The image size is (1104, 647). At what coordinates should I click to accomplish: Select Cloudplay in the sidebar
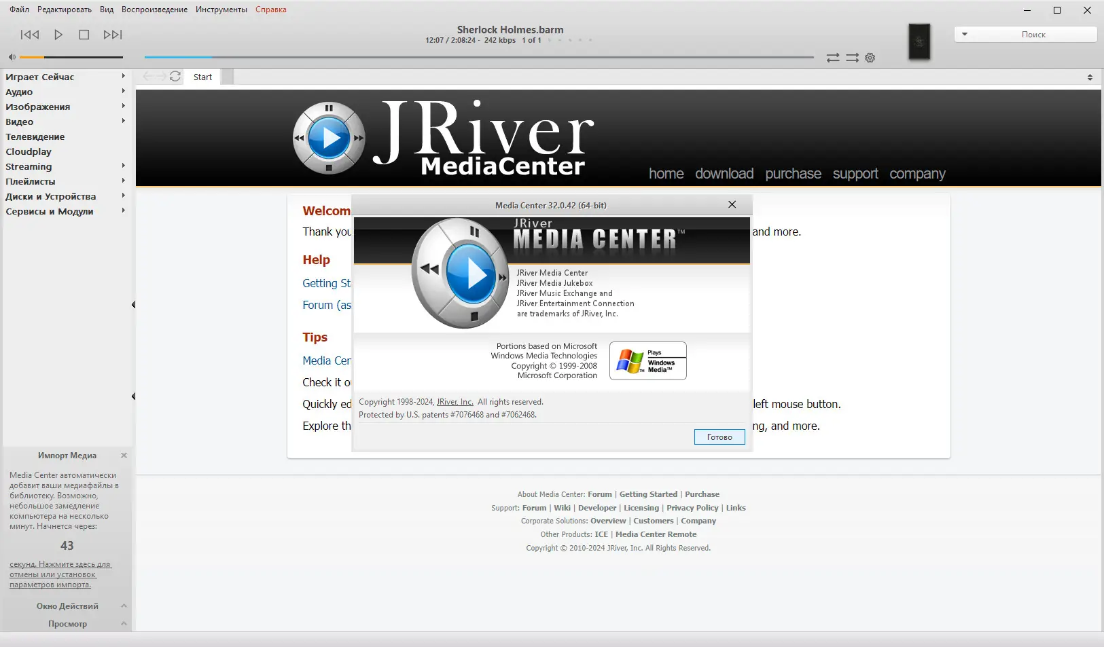click(x=29, y=151)
